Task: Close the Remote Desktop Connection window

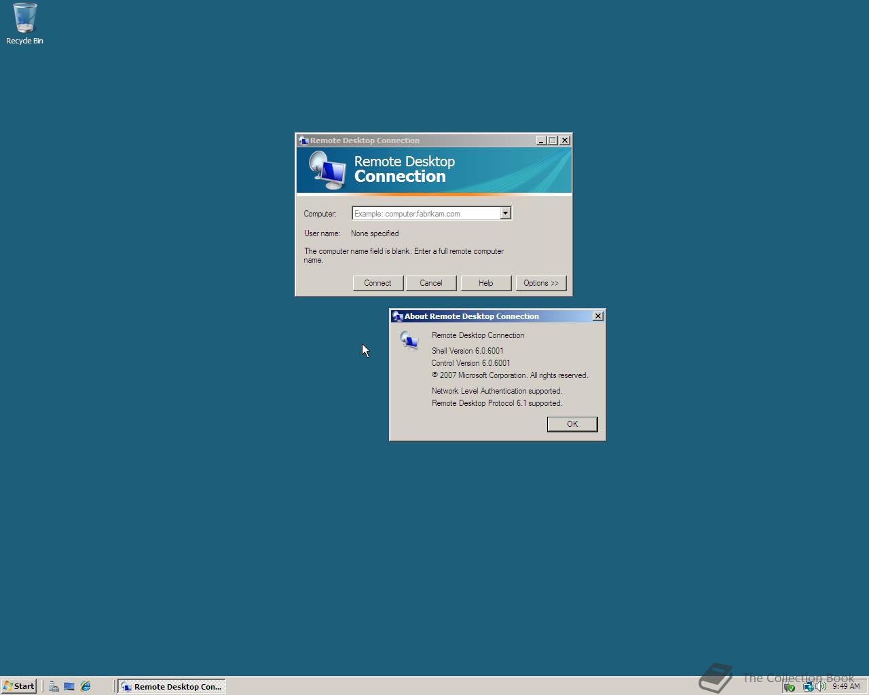Action: (x=565, y=140)
